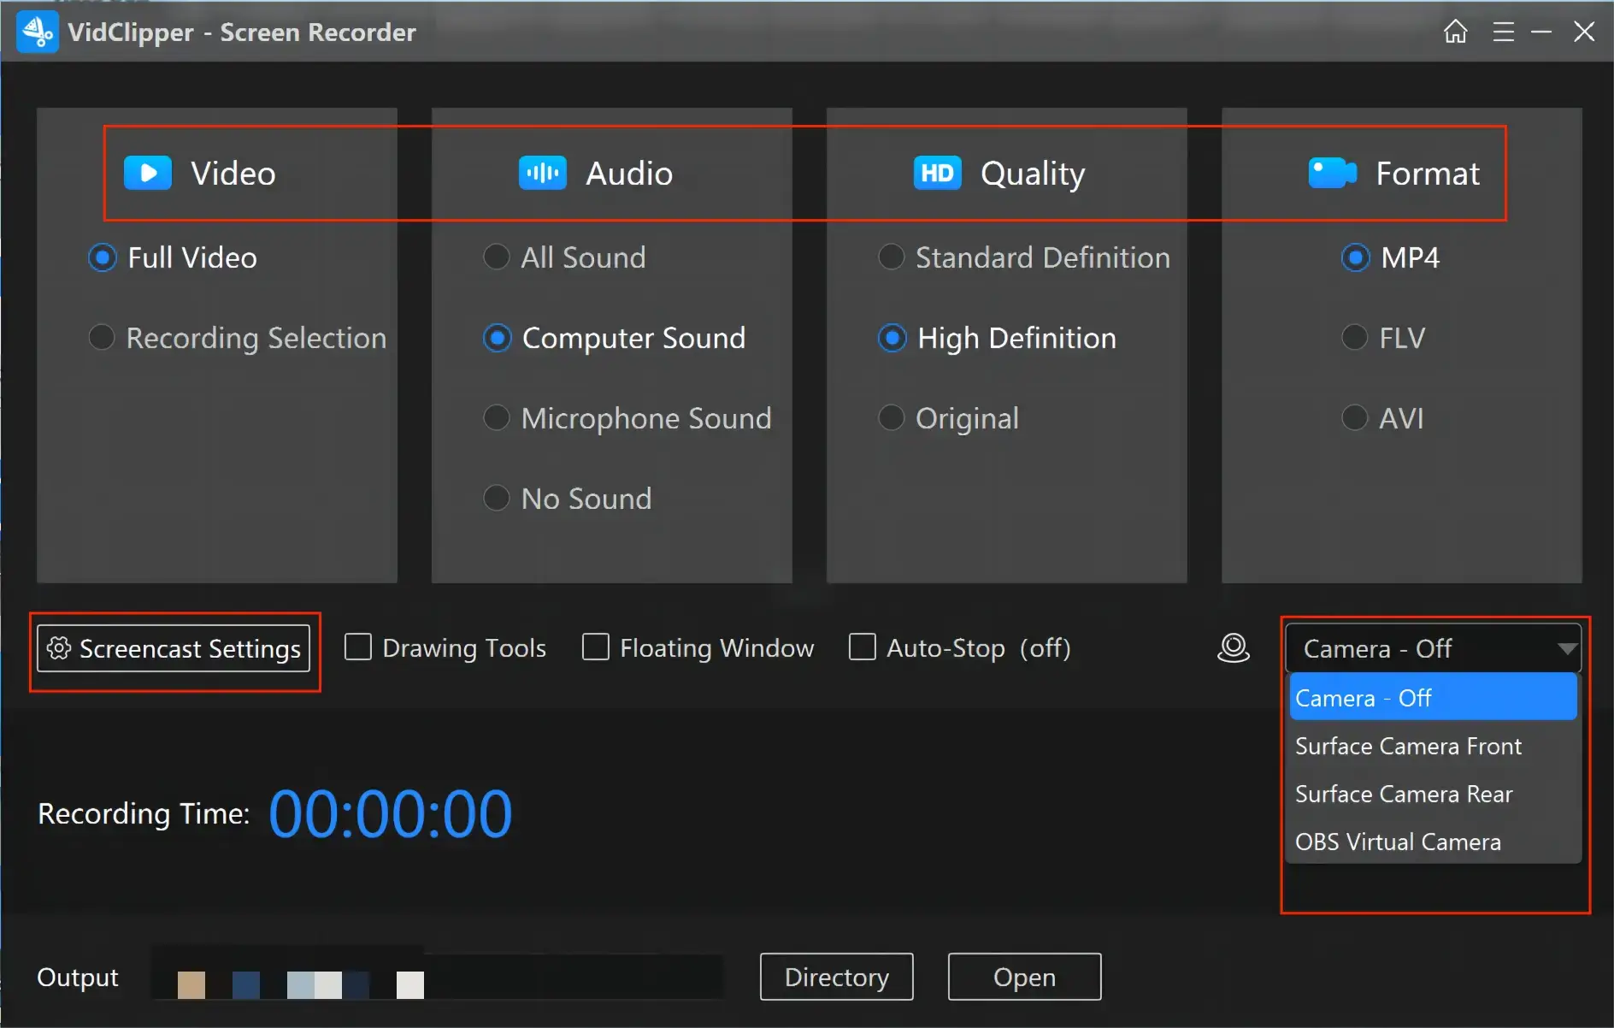Pick Surface Camera Front from list

click(x=1434, y=746)
